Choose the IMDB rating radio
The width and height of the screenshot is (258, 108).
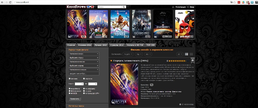click(70, 93)
